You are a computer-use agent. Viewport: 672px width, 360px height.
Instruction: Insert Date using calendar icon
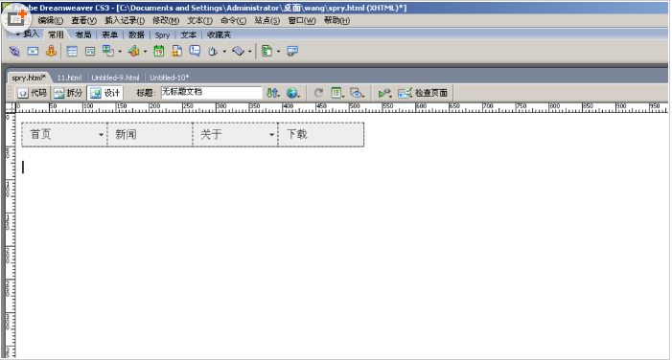(159, 51)
